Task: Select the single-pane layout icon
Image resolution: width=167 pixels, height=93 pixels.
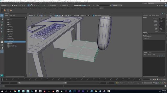Action: [2, 42]
